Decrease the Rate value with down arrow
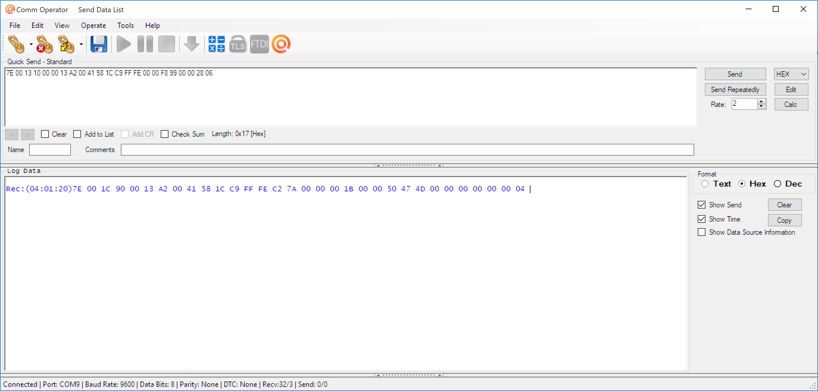 761,106
